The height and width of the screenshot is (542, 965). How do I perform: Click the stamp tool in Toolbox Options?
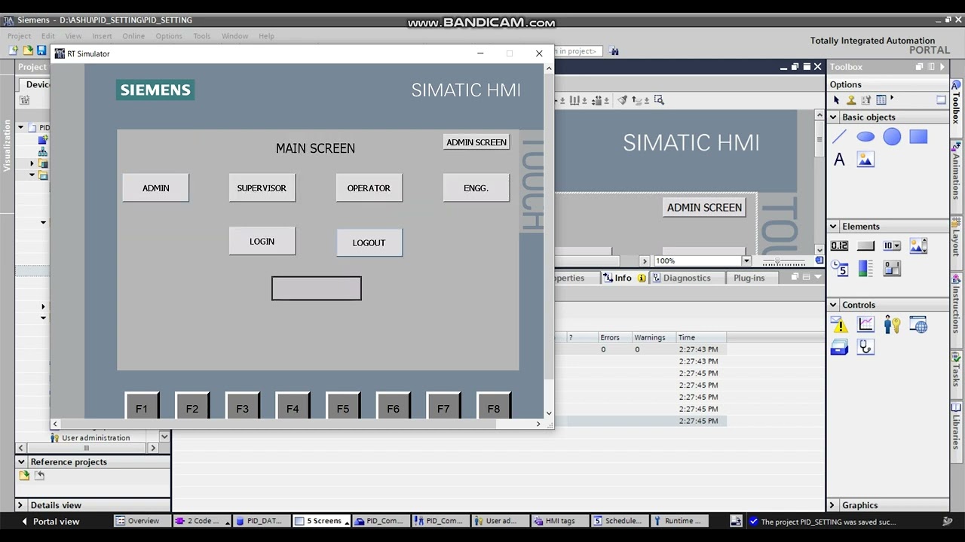coord(851,99)
